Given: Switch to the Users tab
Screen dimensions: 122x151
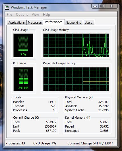Looking at the screenshot, I should (x=88, y=23).
